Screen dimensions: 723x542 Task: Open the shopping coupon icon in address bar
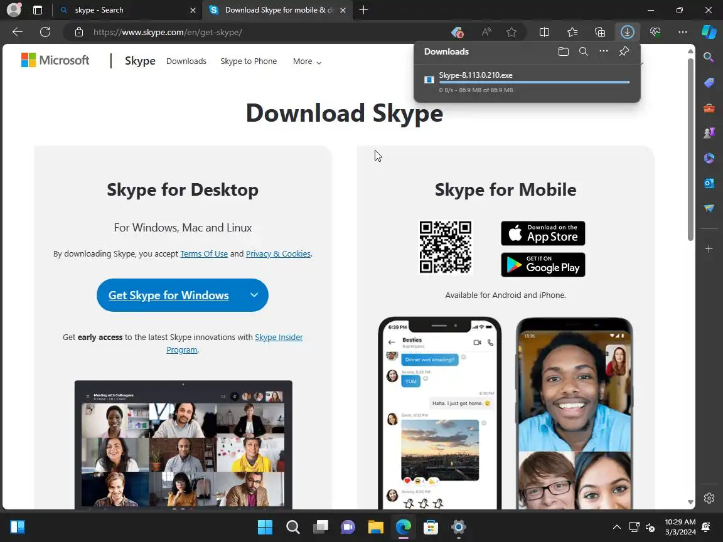pos(457,32)
